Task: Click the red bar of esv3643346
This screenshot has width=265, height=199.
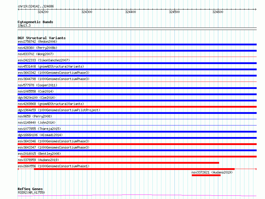Action: tap(137, 144)
